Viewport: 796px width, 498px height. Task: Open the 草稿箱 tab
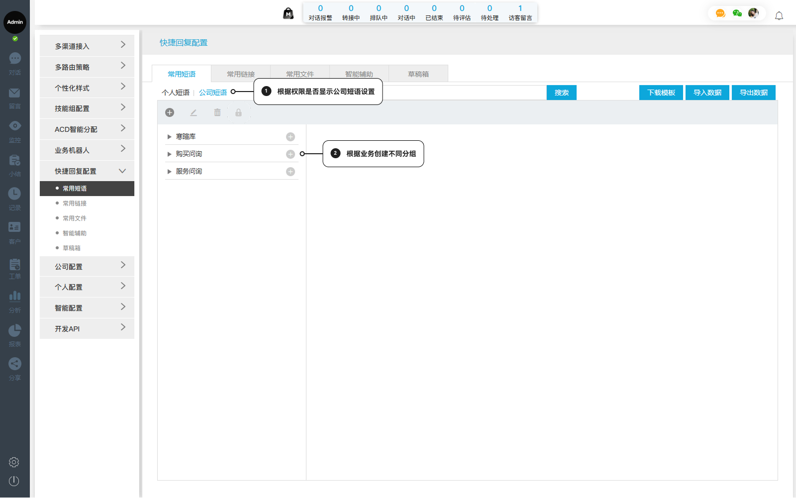[418, 74]
